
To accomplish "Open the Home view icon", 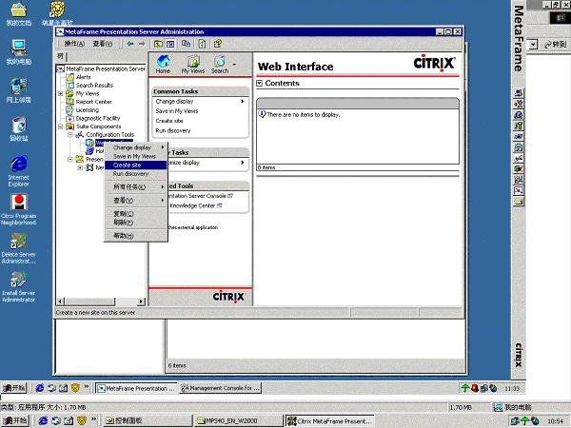I will [x=163, y=65].
